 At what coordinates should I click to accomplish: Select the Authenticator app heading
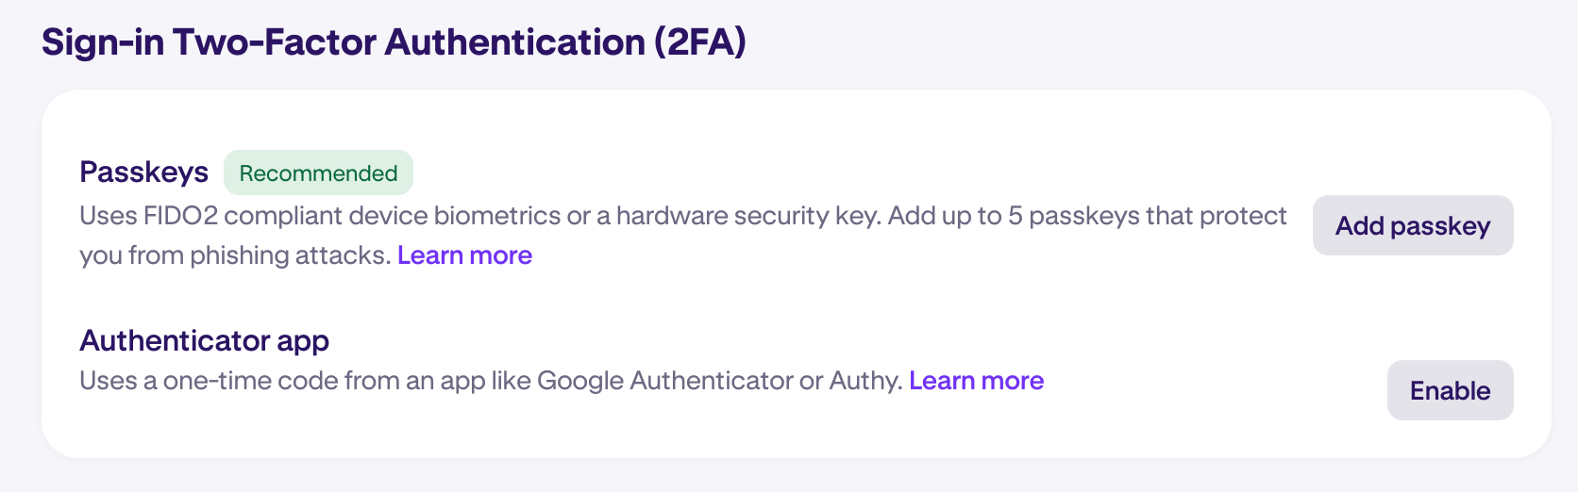pyautogui.click(x=204, y=340)
